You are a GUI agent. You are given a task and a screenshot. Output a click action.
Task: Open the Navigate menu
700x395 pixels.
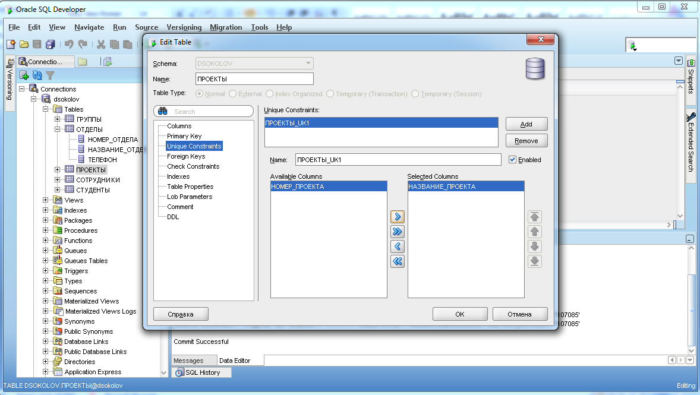click(x=89, y=27)
